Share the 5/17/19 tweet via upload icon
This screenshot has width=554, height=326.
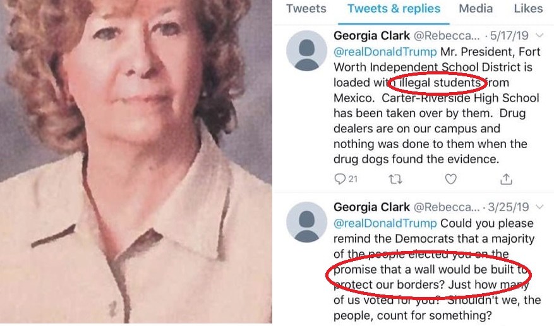(506, 179)
